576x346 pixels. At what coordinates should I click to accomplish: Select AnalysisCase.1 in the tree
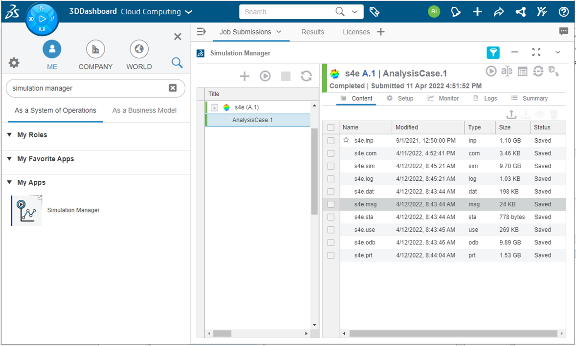pyautogui.click(x=252, y=120)
